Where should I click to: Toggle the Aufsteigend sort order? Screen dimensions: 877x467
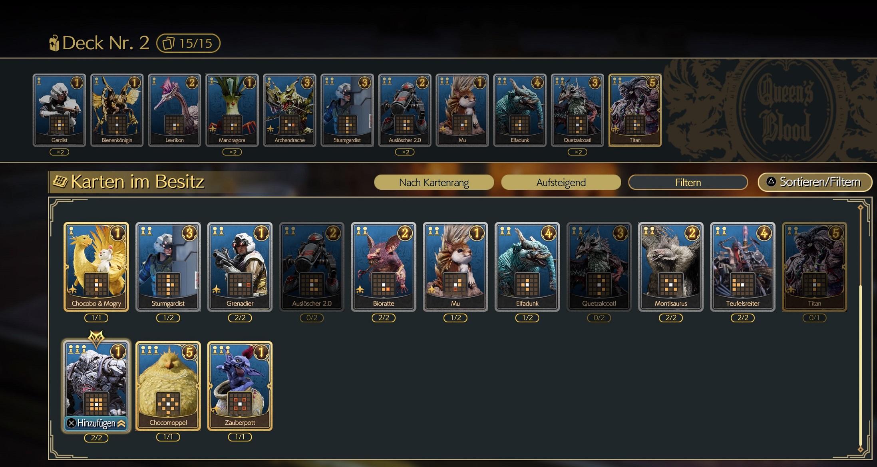pyautogui.click(x=561, y=183)
